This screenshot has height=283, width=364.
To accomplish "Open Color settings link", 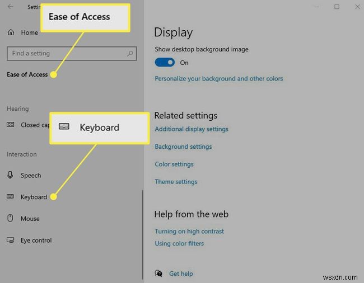I will (x=174, y=164).
